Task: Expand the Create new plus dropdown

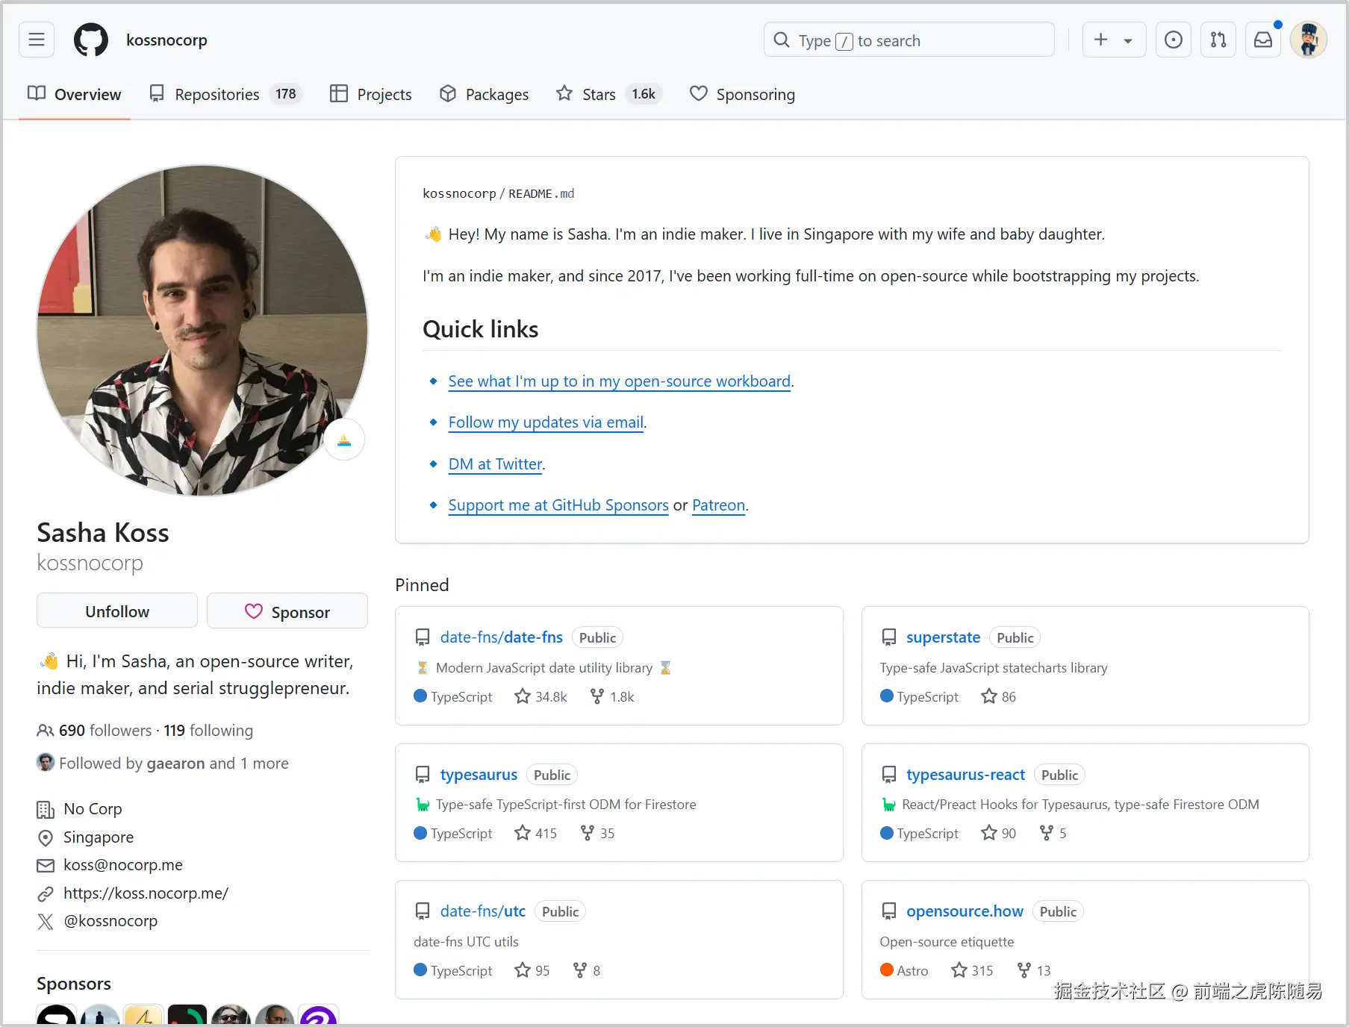Action: click(1113, 40)
